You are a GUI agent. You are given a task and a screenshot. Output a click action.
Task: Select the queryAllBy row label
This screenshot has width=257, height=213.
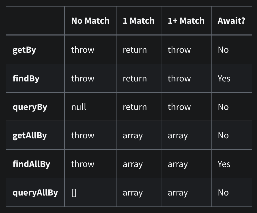(35, 193)
